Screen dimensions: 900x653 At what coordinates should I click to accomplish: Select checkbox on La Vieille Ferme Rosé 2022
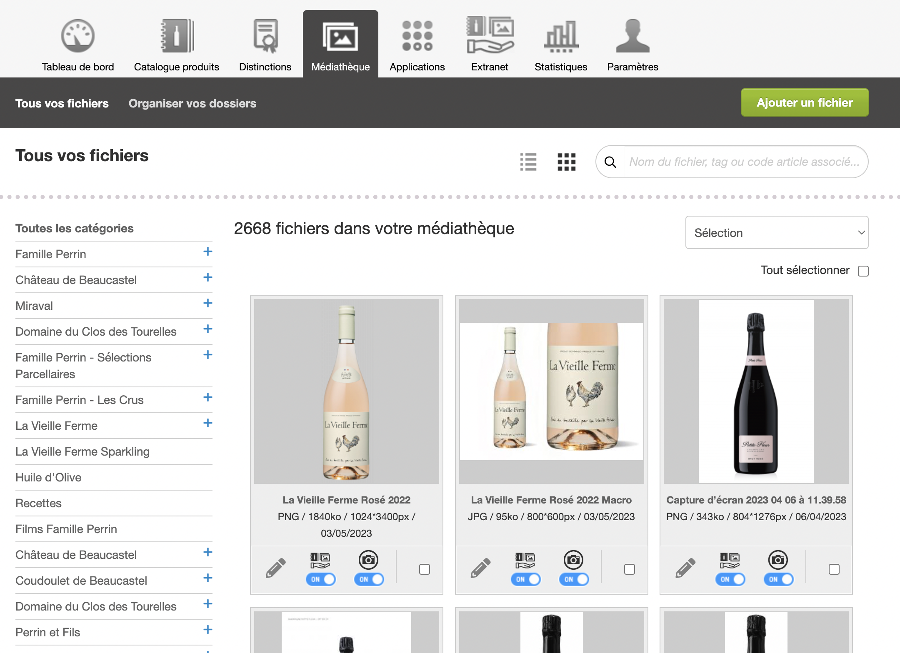(x=425, y=569)
